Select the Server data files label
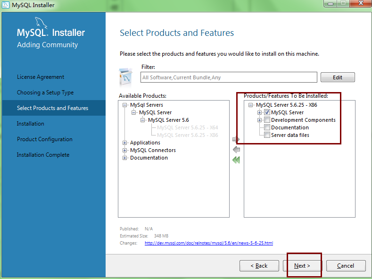This screenshot has height=279, width=372. pyautogui.click(x=290, y=135)
